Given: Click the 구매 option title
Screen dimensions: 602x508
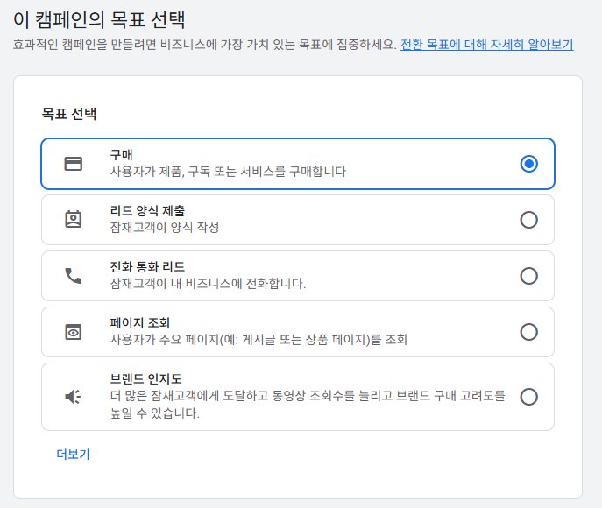Looking at the screenshot, I should (x=121, y=155).
